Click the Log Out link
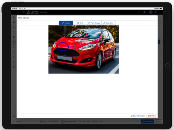 17,122
